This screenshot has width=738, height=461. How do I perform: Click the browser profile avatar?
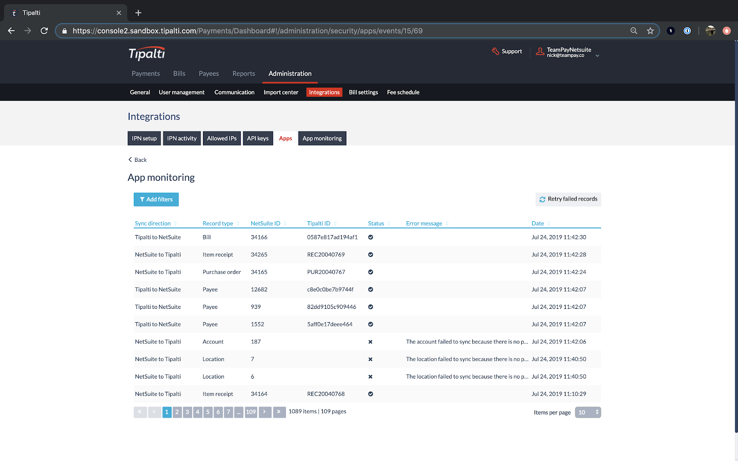tap(710, 31)
